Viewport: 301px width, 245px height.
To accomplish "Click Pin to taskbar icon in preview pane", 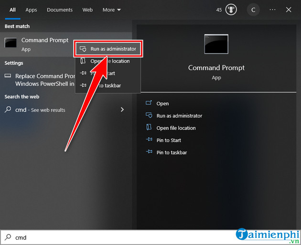I will pos(149,152).
